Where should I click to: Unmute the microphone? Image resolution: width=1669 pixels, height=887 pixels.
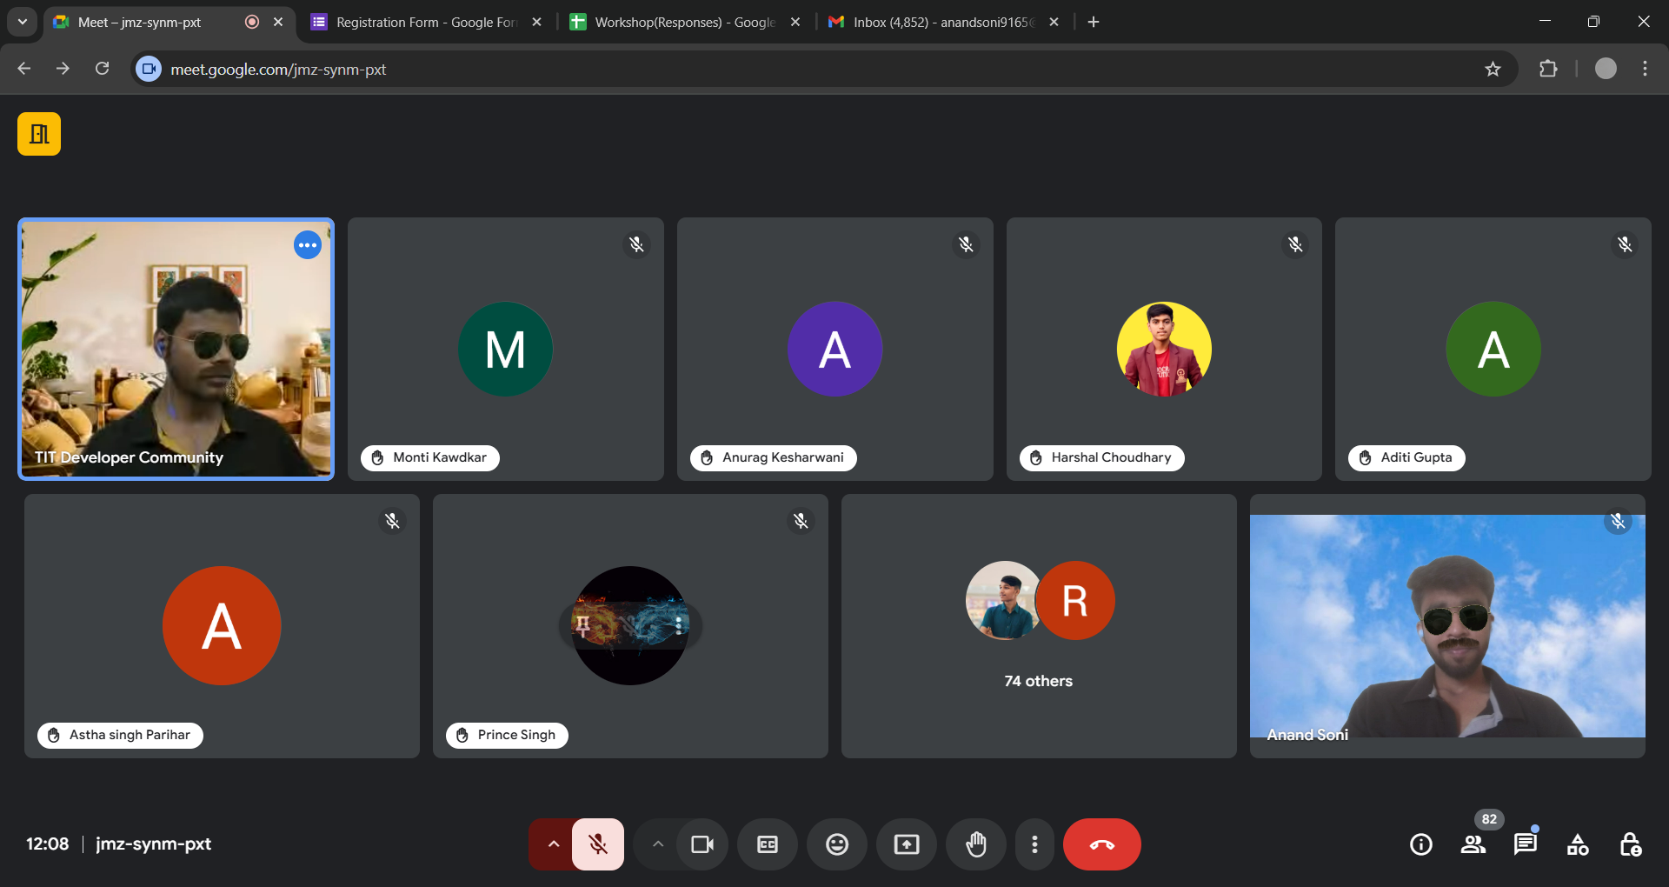[x=597, y=844]
